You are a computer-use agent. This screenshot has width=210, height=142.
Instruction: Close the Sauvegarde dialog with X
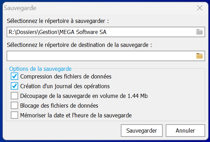click(x=200, y=8)
